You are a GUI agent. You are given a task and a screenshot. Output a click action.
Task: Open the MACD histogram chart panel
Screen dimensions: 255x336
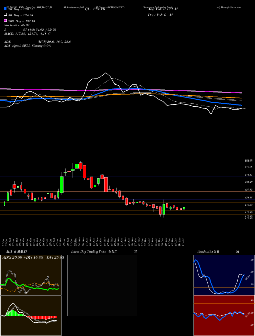31,316
